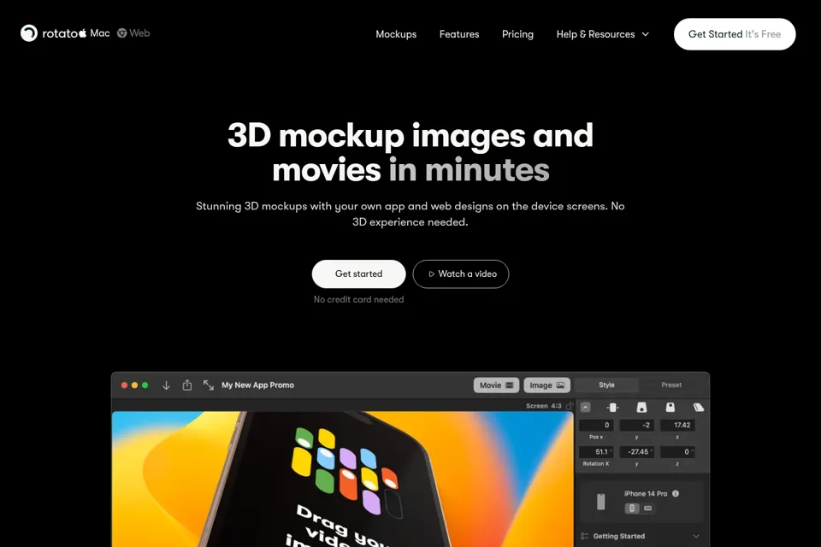Click the play triangle in Watch a video
The image size is (821, 547).
click(431, 273)
